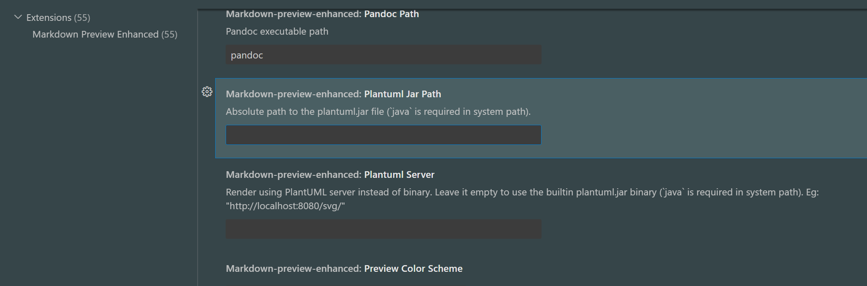Click the localhost:8080/svg example URL text
The width and height of the screenshot is (867, 286).
pos(285,206)
